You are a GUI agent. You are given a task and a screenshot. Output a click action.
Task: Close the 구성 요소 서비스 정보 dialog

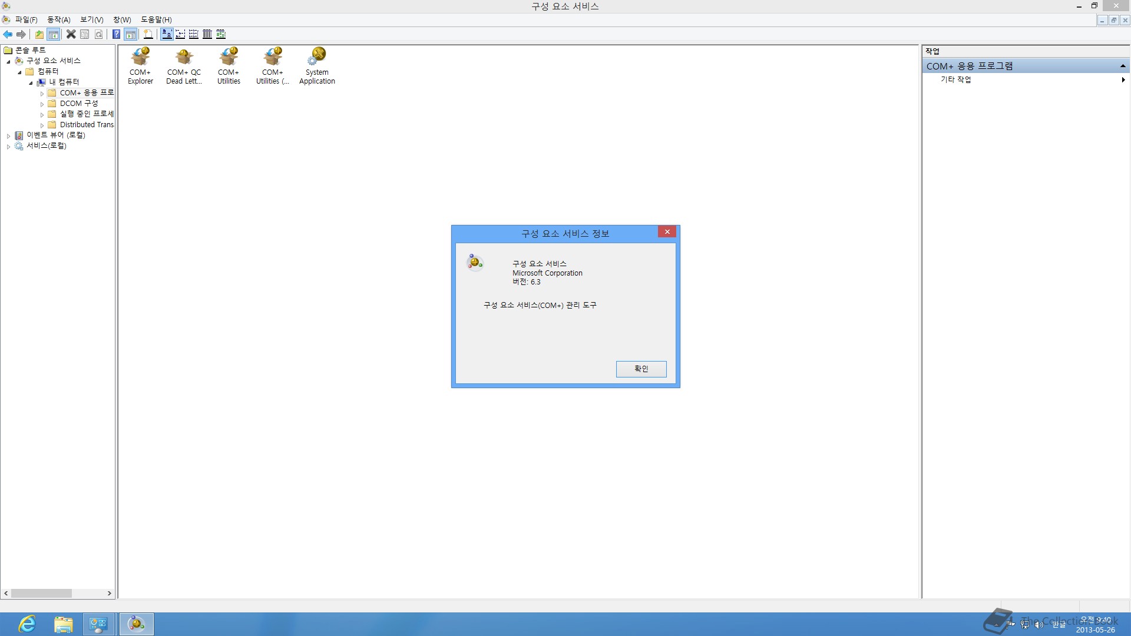pyautogui.click(x=667, y=232)
